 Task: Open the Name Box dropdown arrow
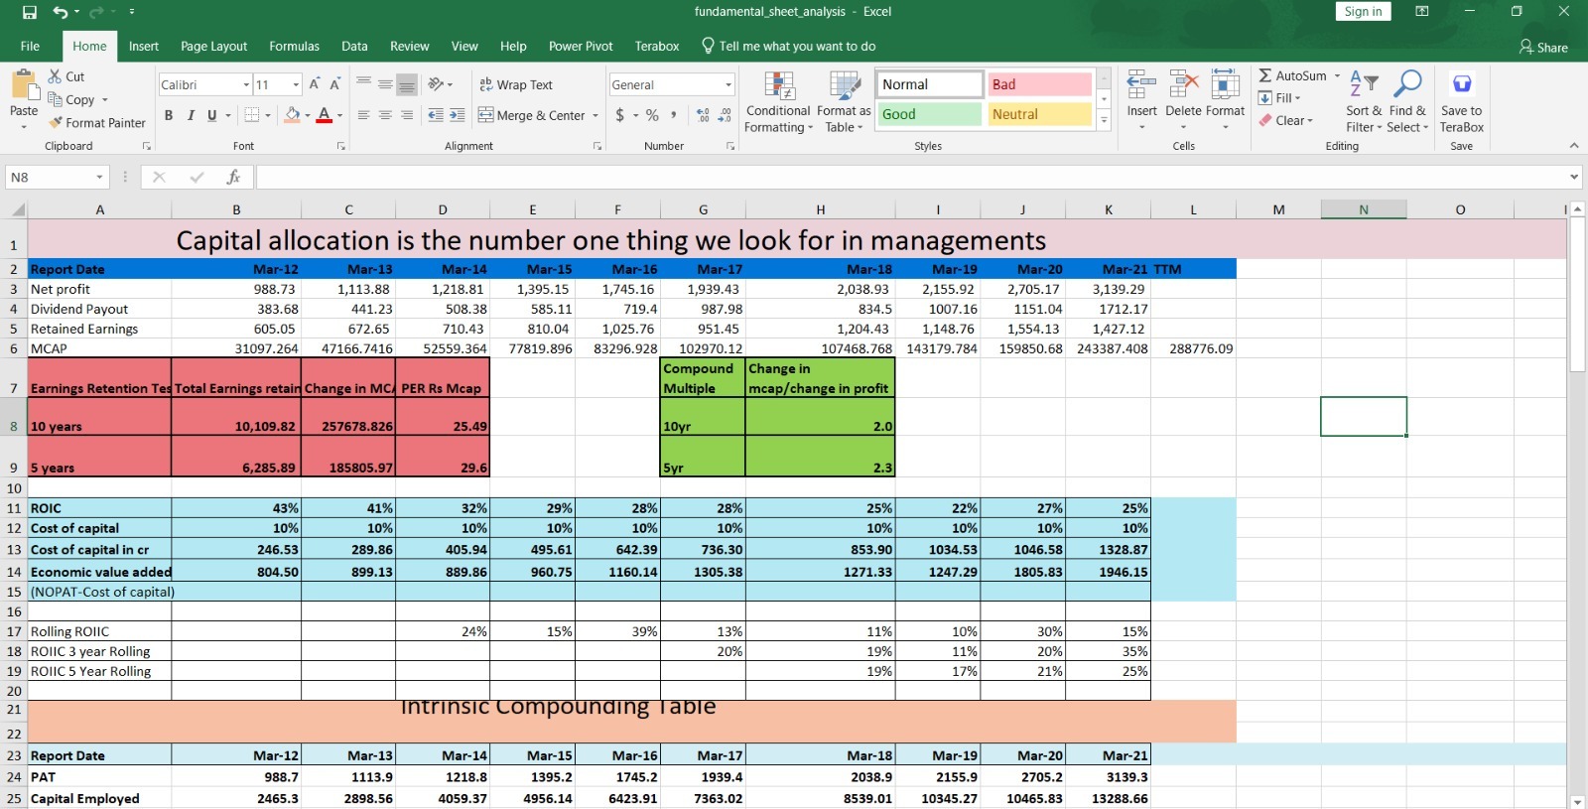click(99, 177)
